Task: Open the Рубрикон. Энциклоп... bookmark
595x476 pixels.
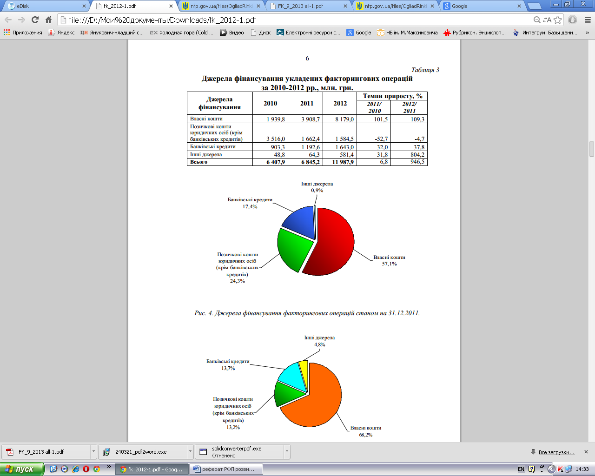Action: pos(475,33)
